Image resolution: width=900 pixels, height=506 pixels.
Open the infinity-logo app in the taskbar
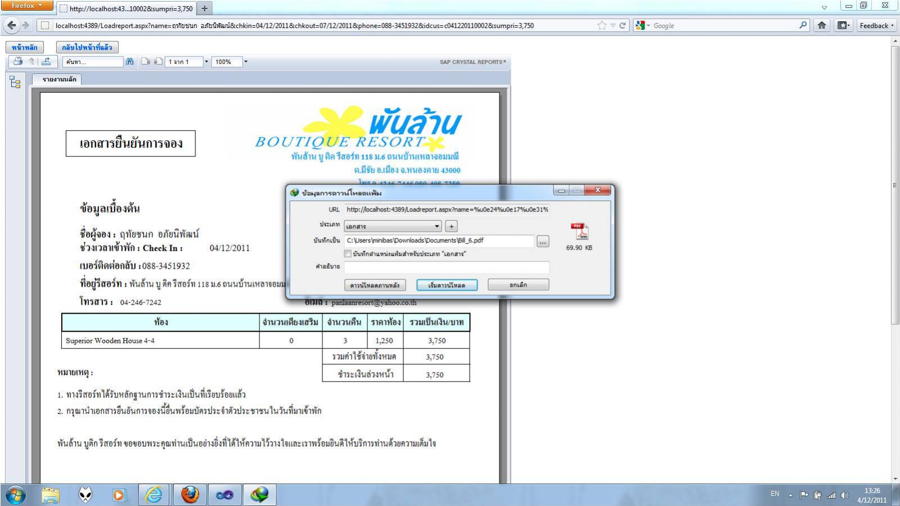225,495
